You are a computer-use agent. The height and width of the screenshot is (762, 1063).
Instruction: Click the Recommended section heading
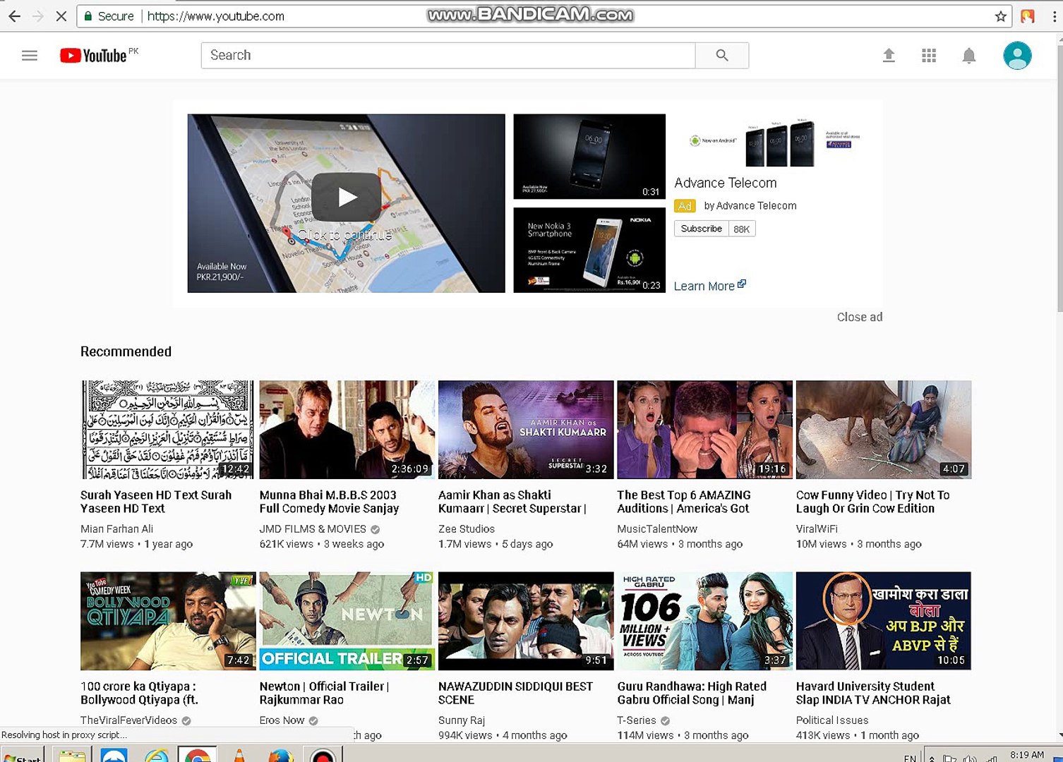[x=126, y=351]
